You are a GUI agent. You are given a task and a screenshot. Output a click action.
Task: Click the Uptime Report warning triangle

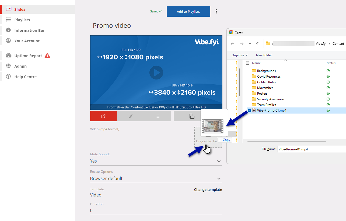click(47, 56)
